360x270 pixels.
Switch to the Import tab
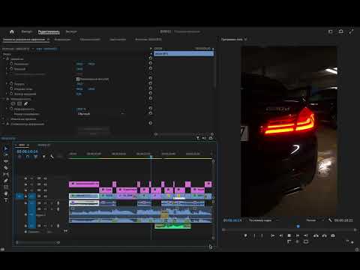[27, 31]
